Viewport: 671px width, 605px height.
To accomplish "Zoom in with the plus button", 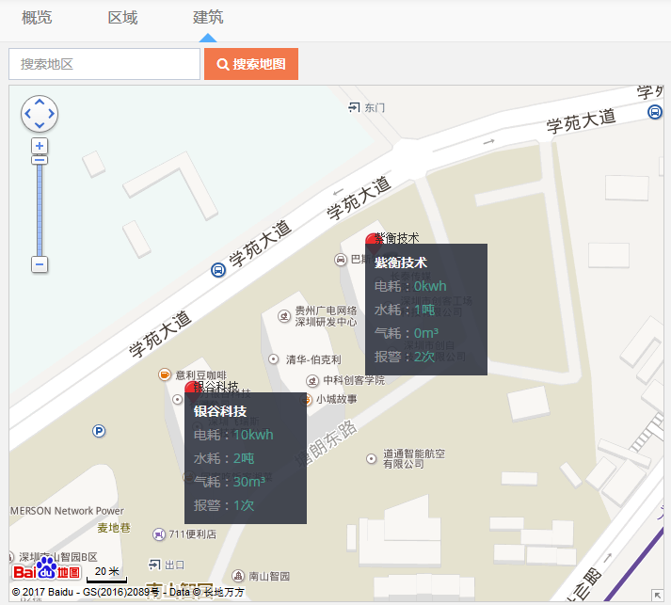I will pyautogui.click(x=40, y=146).
